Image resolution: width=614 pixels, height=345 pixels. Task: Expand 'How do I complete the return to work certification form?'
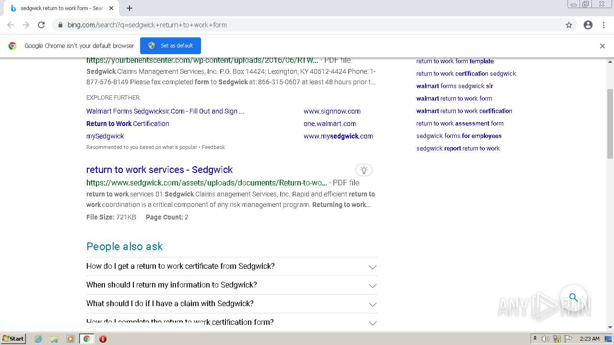(x=232, y=322)
